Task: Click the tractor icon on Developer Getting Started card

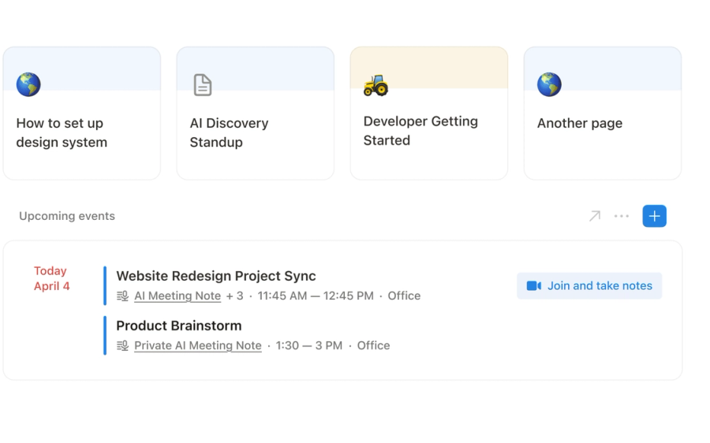Action: coord(376,85)
